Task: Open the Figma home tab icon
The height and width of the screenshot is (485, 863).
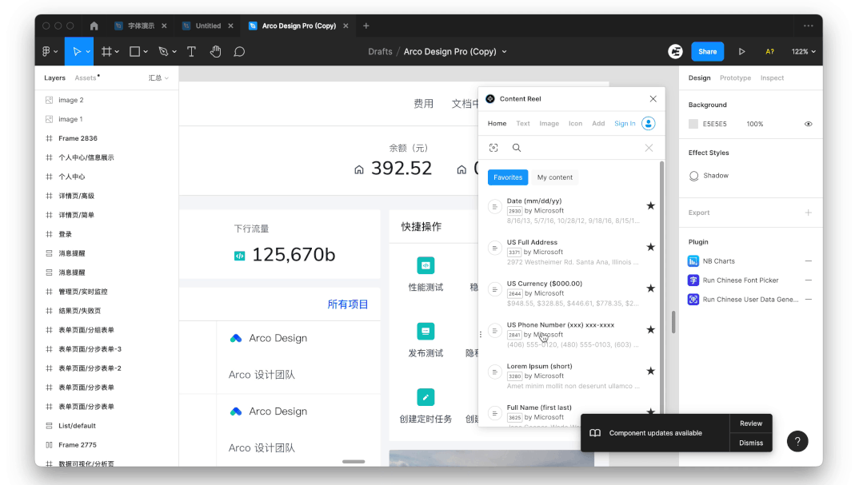Action: pos(94,26)
